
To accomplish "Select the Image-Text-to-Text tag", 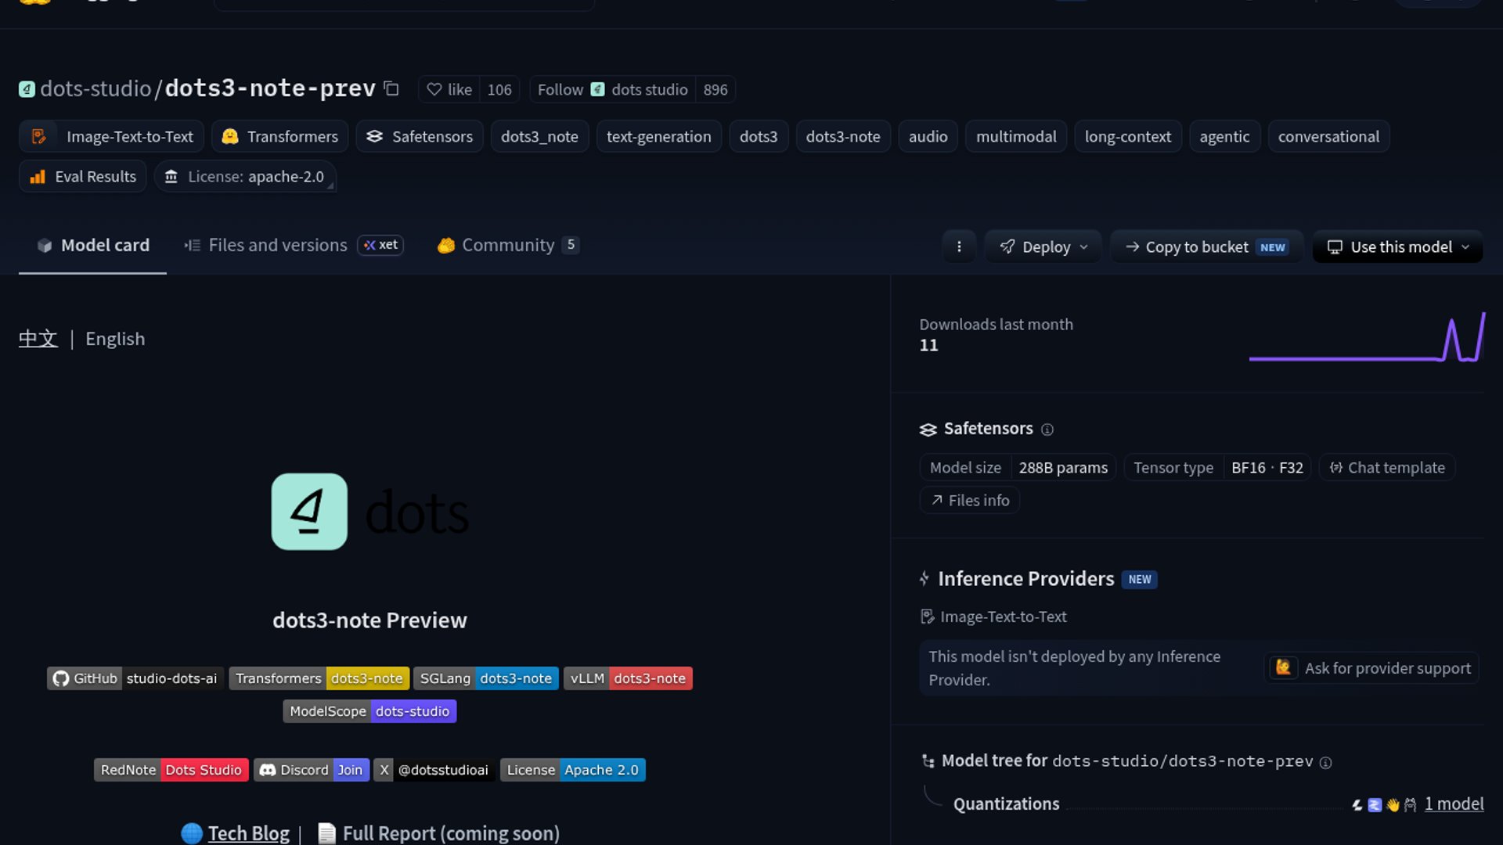I will click(x=111, y=136).
